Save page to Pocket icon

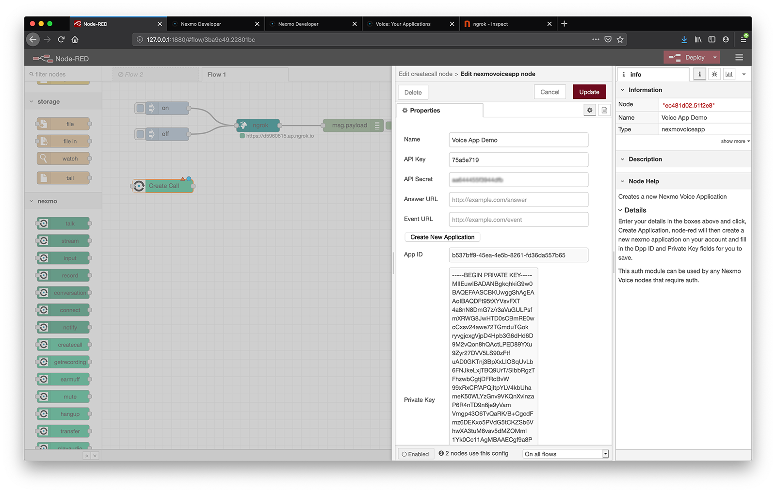coord(608,39)
